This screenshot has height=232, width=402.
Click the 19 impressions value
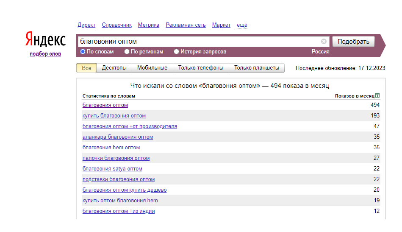pos(377,200)
